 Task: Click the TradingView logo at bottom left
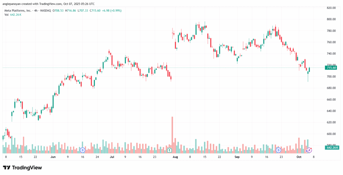pos(23,167)
